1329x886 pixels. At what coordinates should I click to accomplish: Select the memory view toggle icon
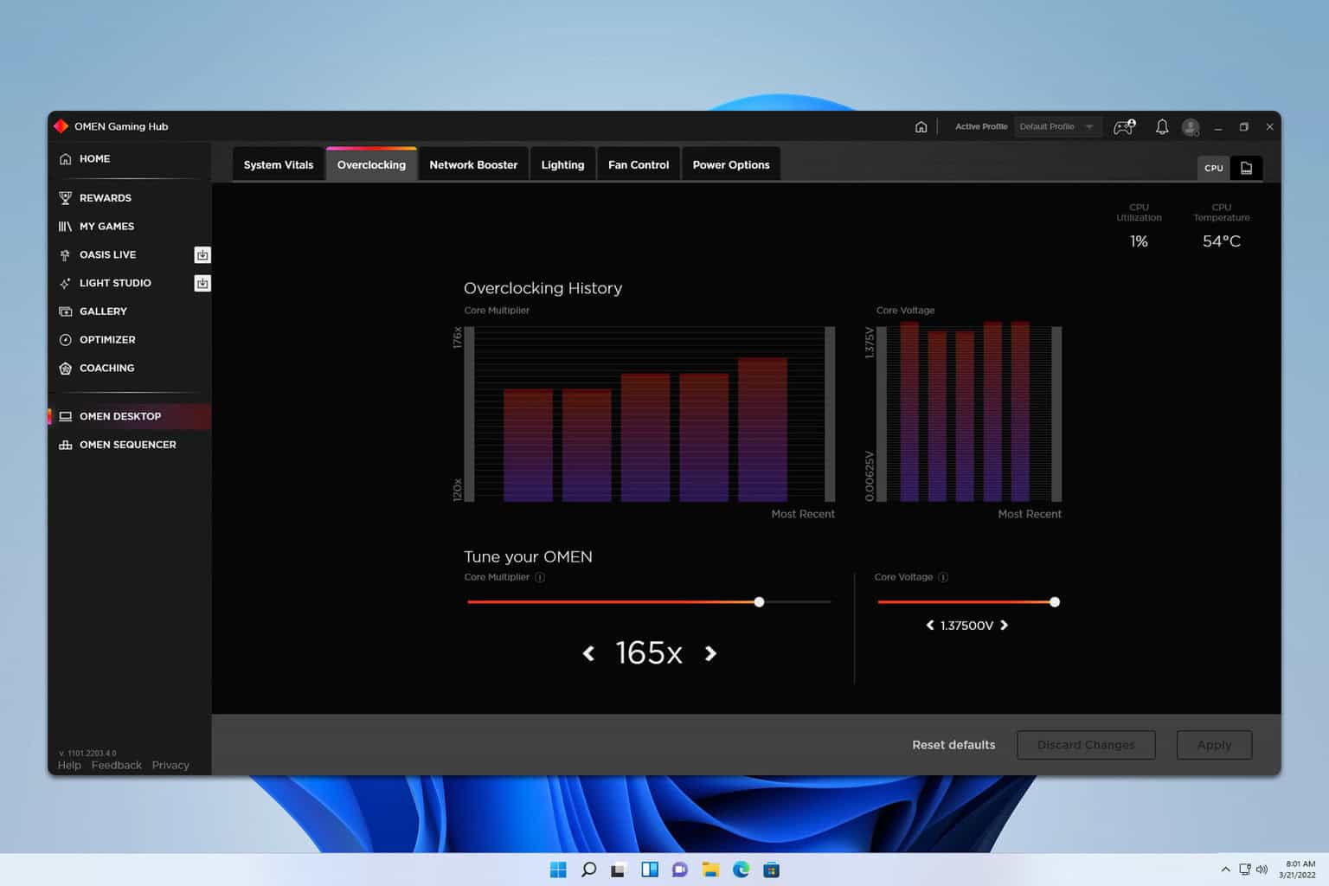pos(1247,168)
